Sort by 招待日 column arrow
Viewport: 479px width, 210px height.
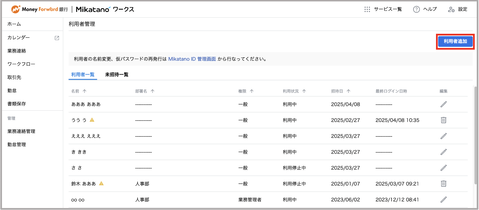pos(349,91)
